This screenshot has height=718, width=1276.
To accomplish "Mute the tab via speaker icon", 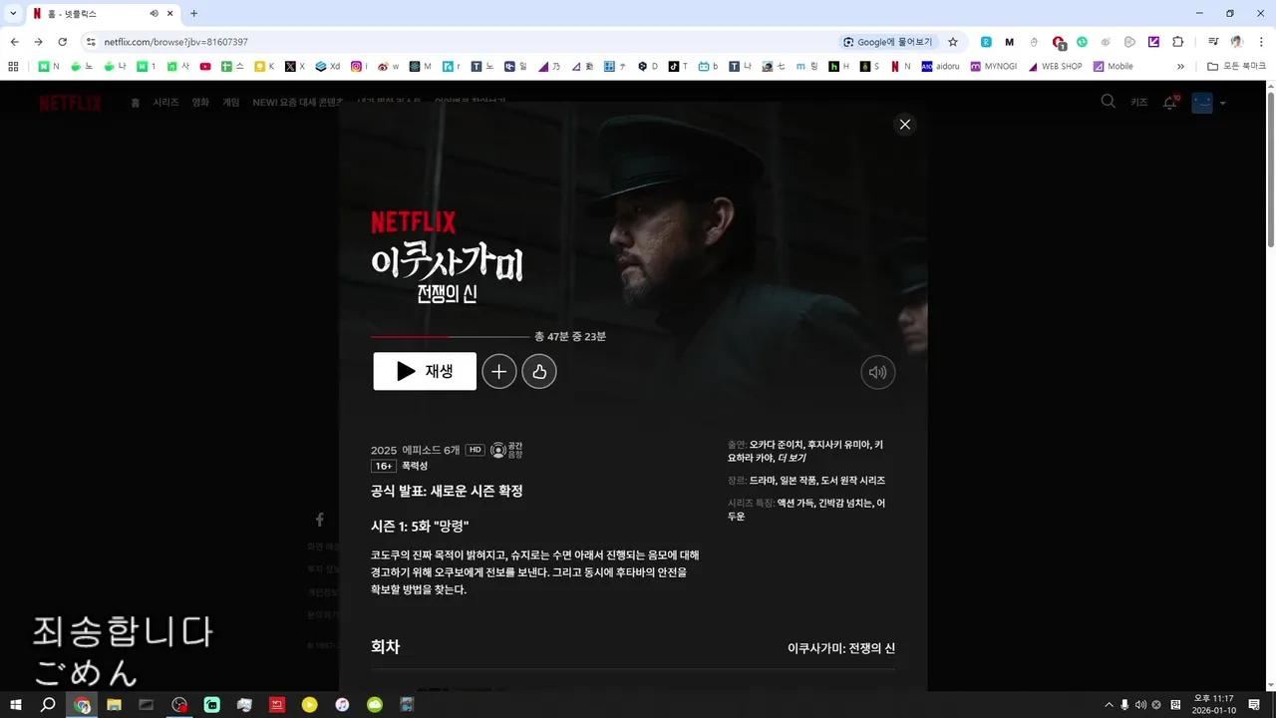I will point(155,13).
